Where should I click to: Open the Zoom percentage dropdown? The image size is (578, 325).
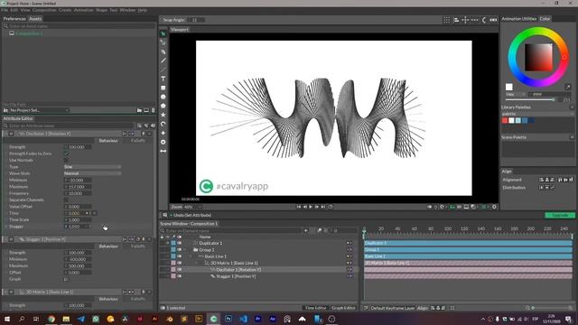click(192, 207)
